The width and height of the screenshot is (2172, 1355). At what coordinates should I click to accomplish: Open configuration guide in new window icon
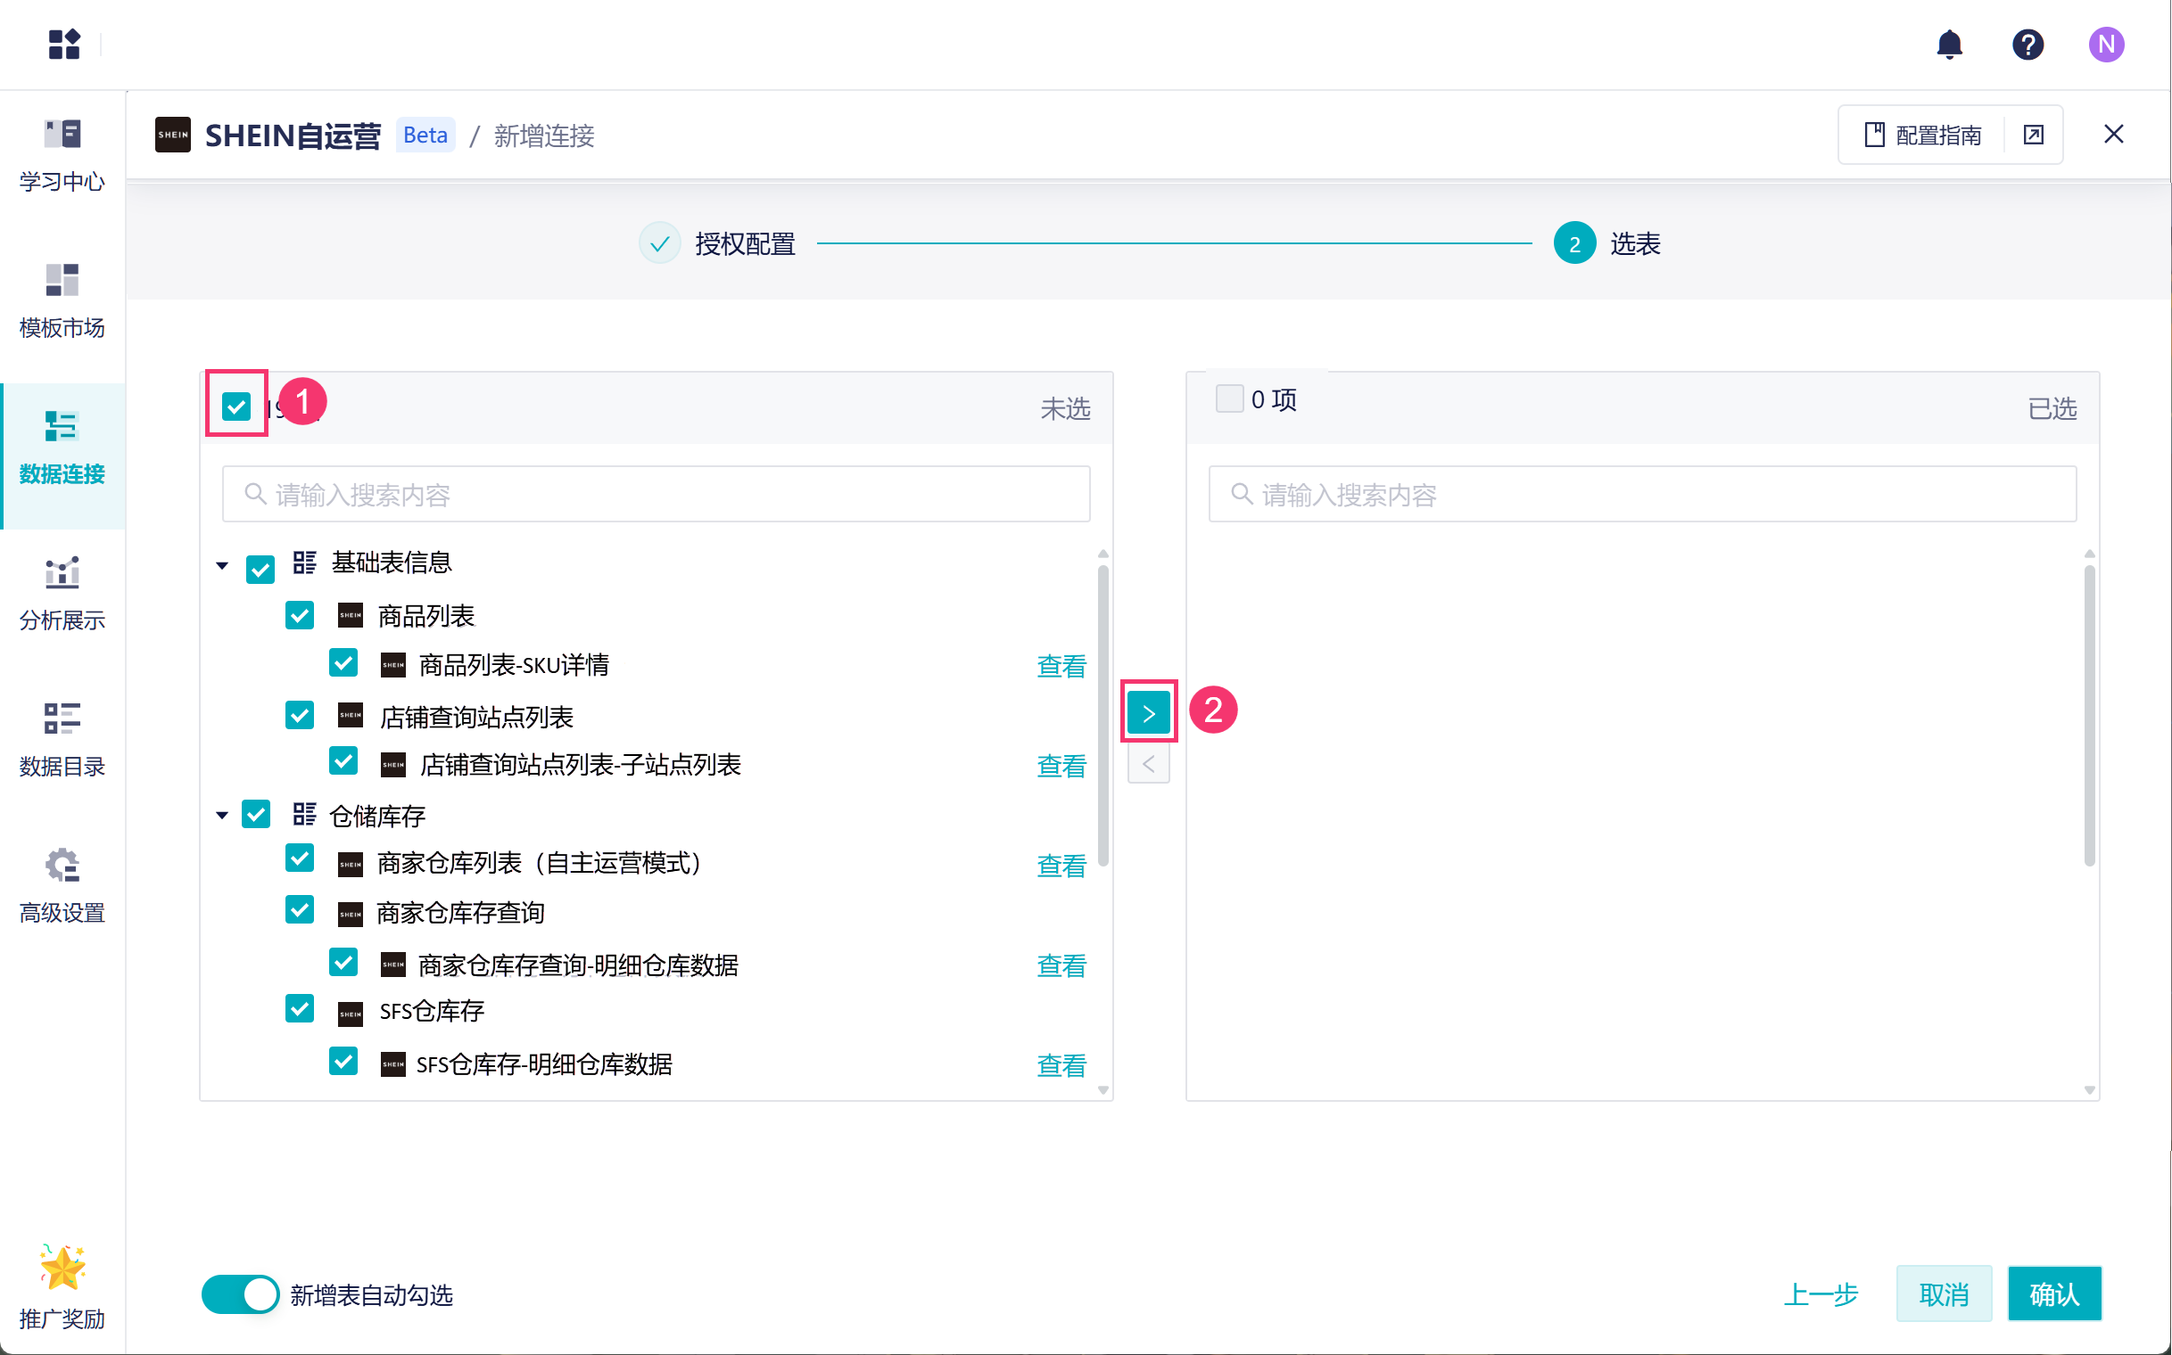[x=2032, y=135]
